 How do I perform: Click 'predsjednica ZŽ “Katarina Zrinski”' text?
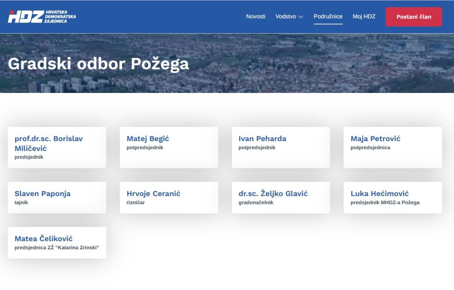click(57, 247)
